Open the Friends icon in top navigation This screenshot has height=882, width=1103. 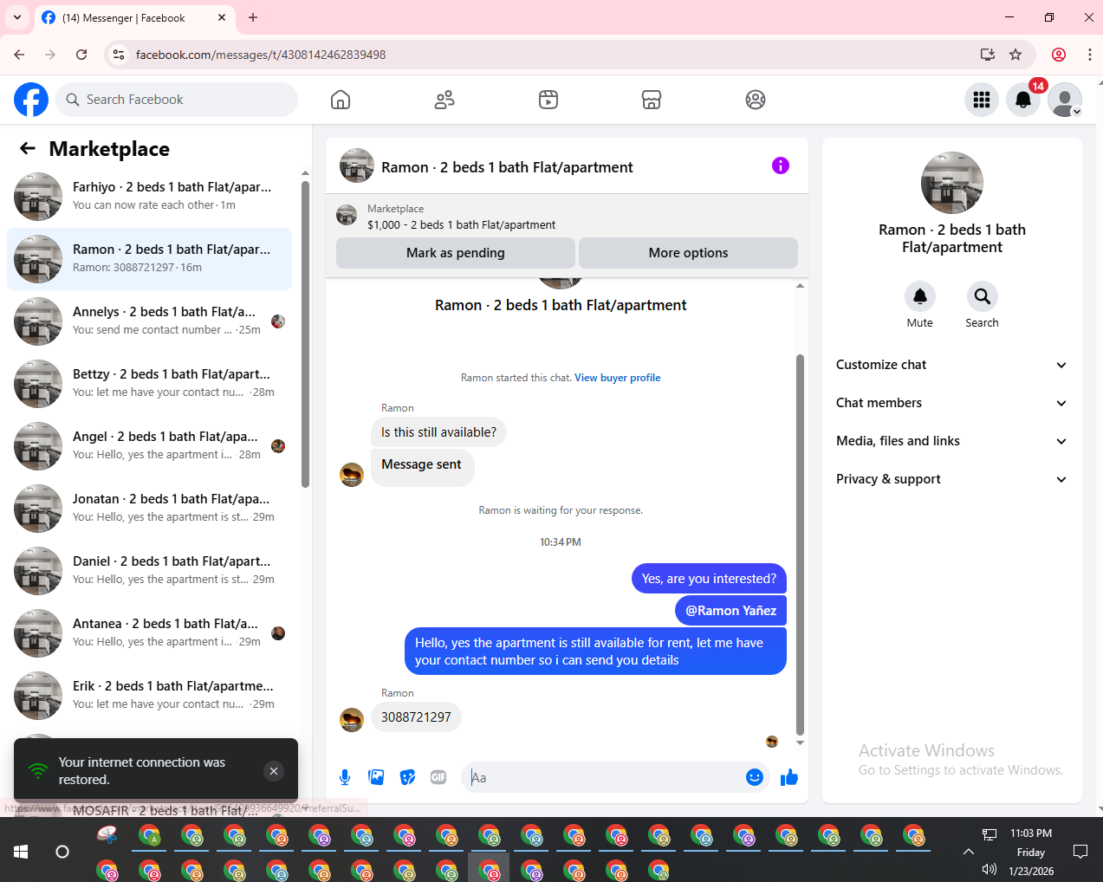tap(444, 100)
